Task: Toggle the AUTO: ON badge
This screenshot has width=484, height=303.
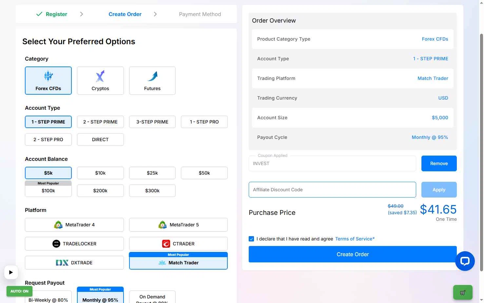Action: pyautogui.click(x=19, y=291)
